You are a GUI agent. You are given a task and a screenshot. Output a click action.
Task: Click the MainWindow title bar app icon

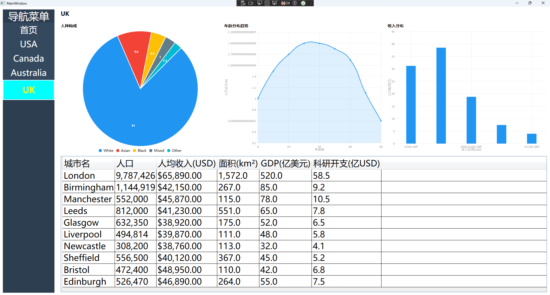pos(3,3)
